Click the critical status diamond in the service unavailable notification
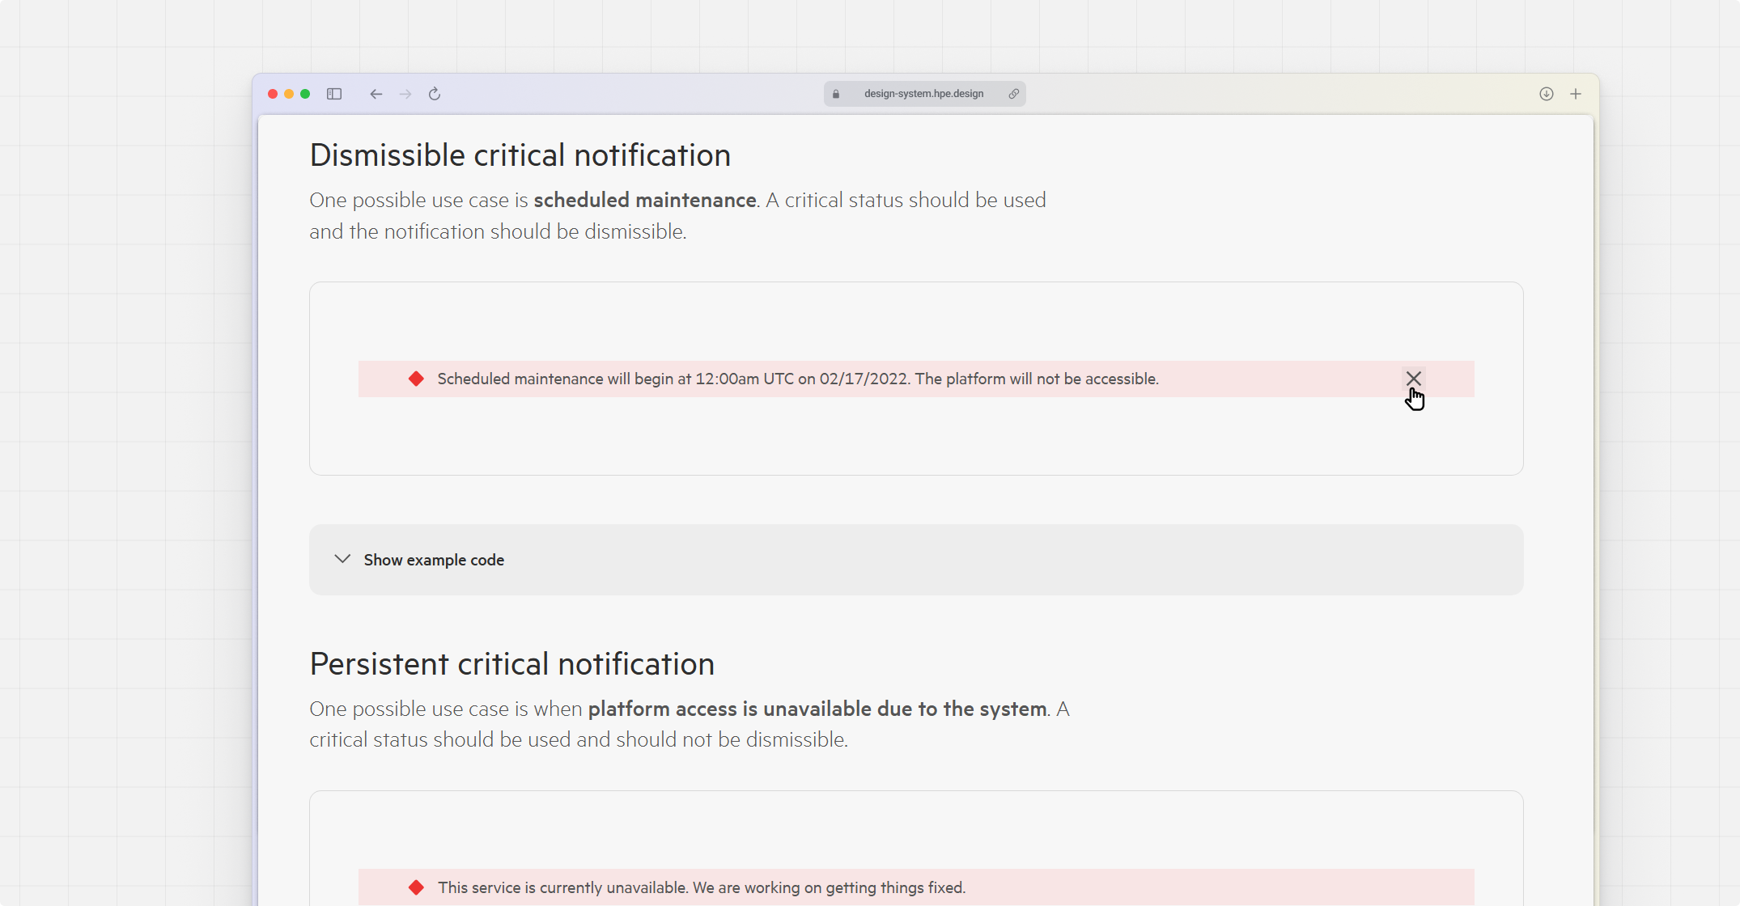 pos(416,887)
